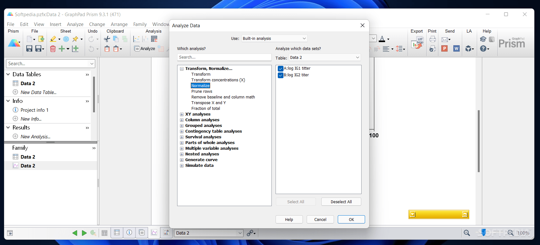Image resolution: width=540 pixels, height=245 pixels.
Task: Expand the XY analyses group
Action: point(182,114)
